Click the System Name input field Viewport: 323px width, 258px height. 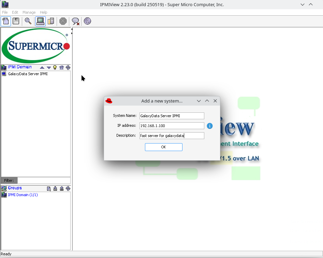[172, 116]
